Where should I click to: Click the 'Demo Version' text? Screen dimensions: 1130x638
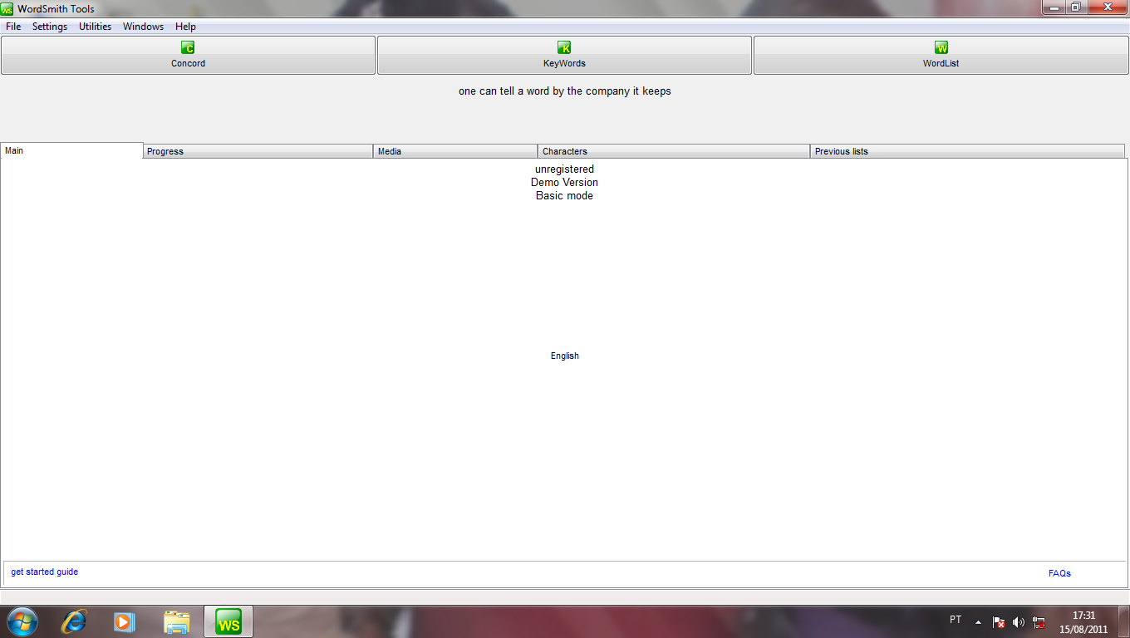tap(564, 182)
